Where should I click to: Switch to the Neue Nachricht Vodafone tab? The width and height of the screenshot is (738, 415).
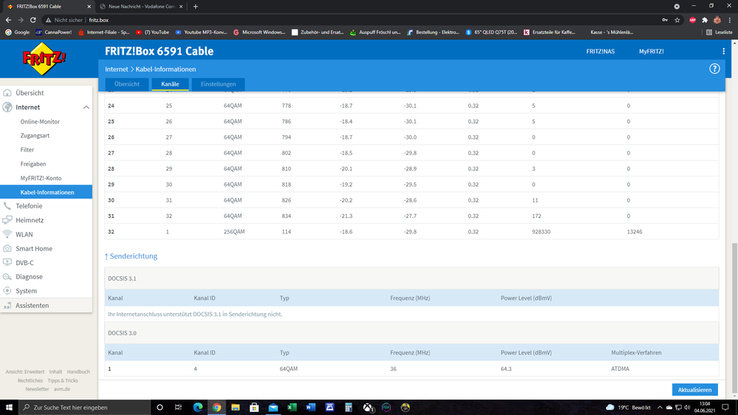[x=141, y=7]
